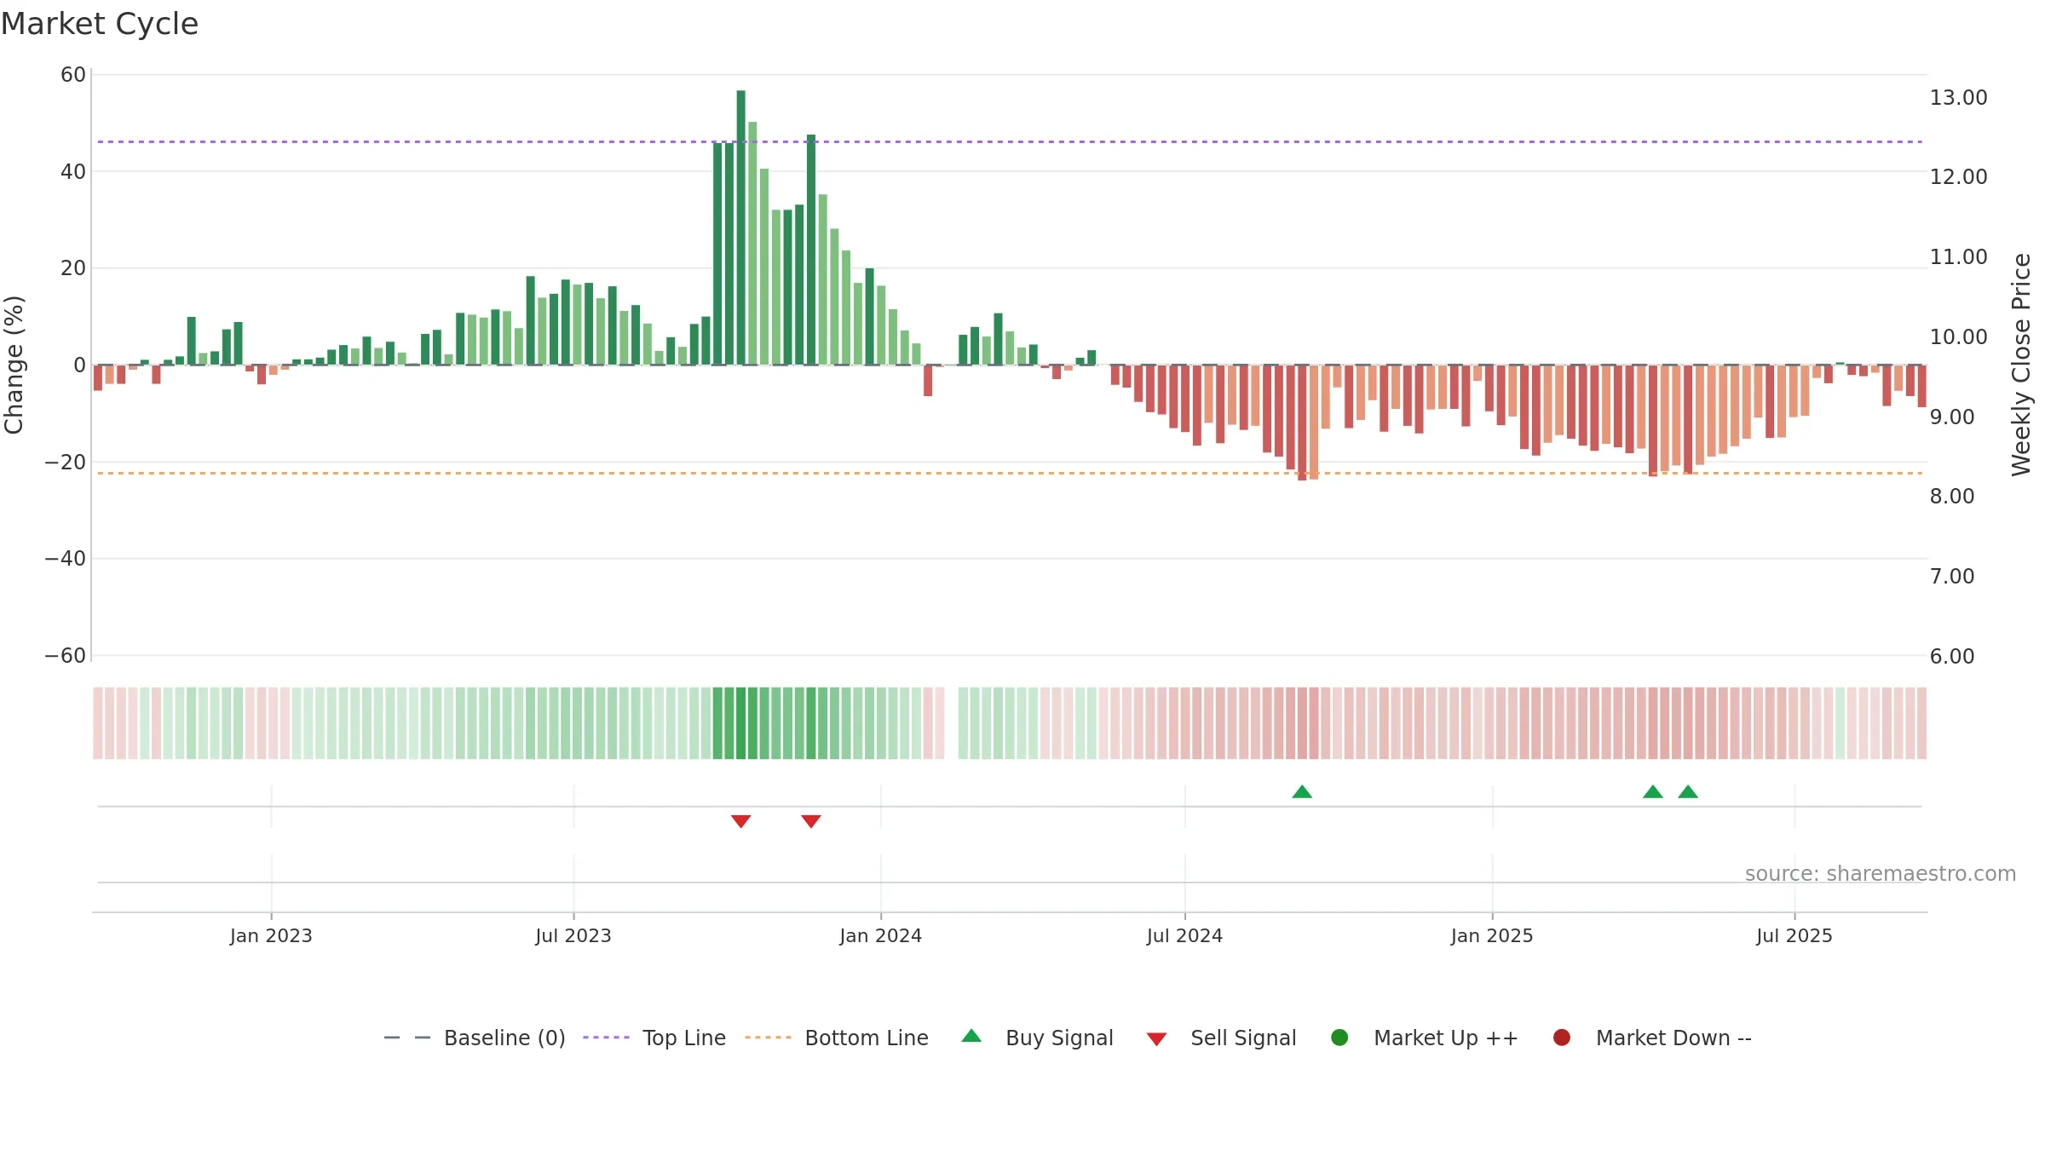Click the gray Baseline dash sample in legend
This screenshot has height=1150, width=2045.
coord(407,1038)
